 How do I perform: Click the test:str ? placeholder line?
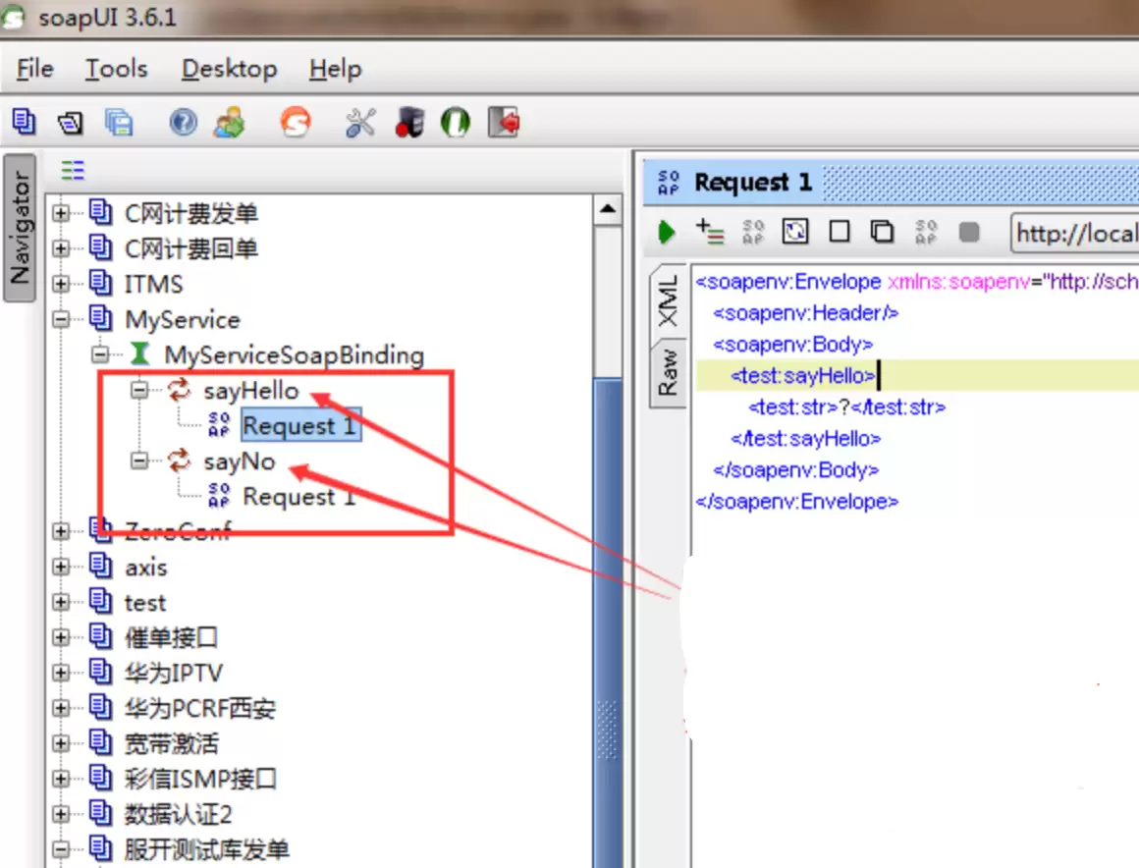click(847, 407)
